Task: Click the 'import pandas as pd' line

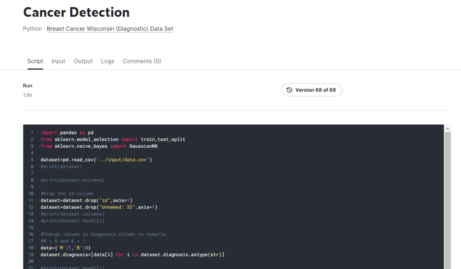Action: click(67, 133)
